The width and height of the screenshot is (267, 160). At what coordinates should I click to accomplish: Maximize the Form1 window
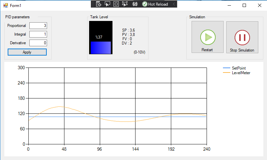tap(244, 5)
